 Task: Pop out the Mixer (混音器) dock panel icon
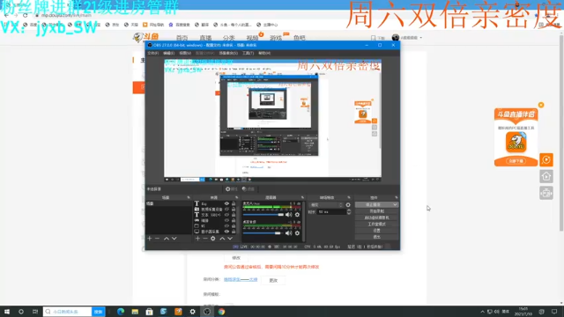pos(302,197)
